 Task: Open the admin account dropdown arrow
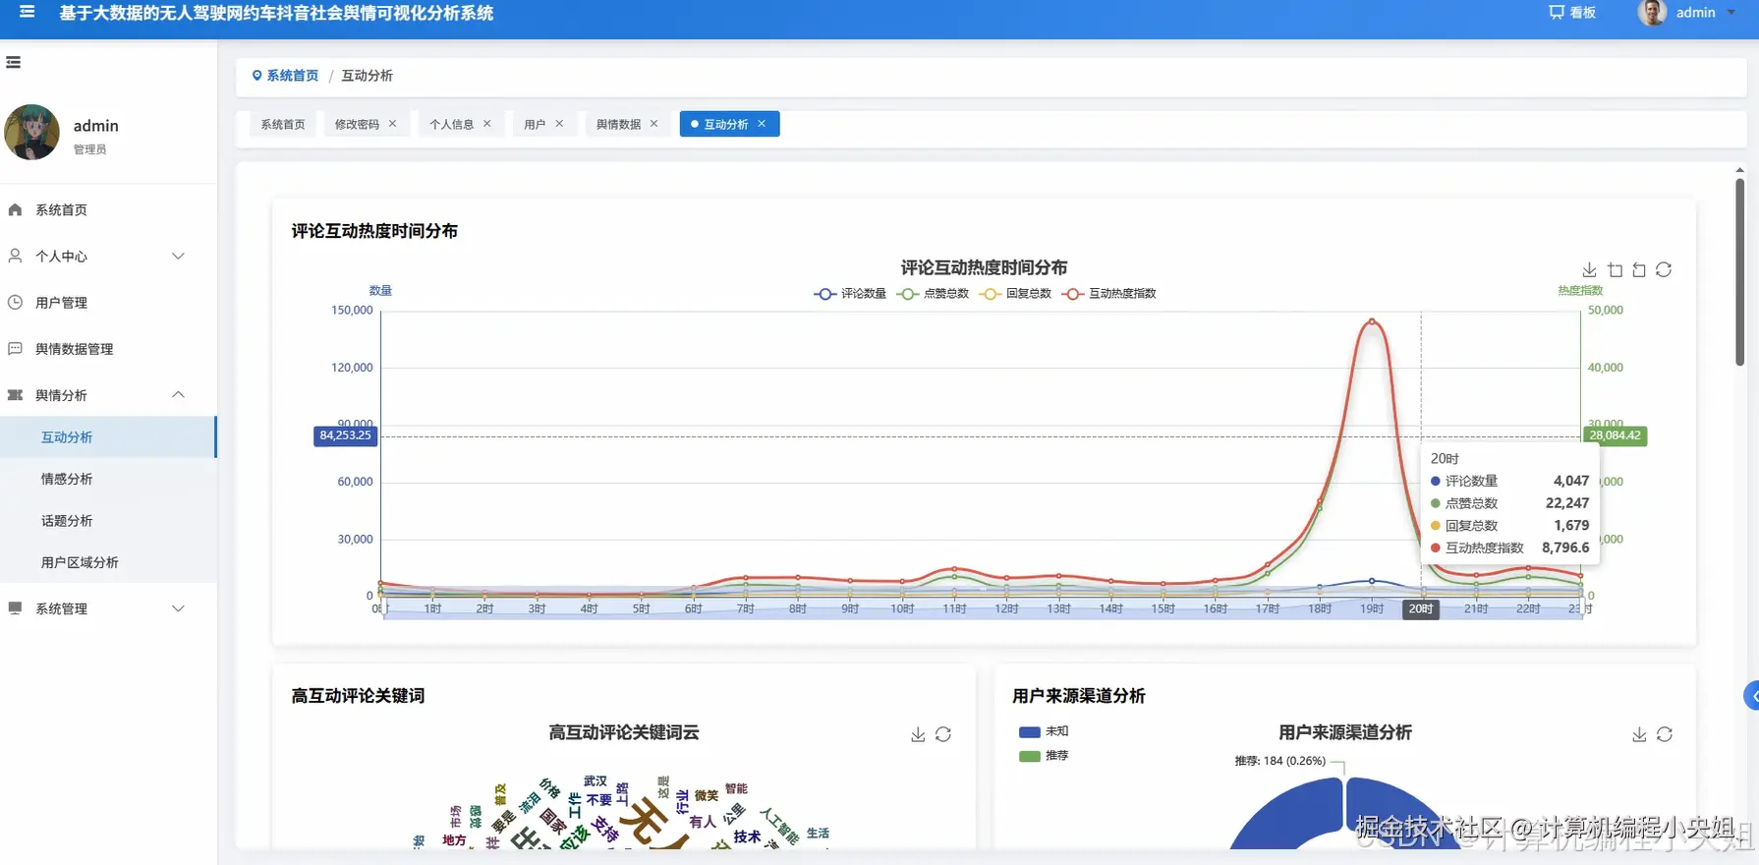point(1731,13)
